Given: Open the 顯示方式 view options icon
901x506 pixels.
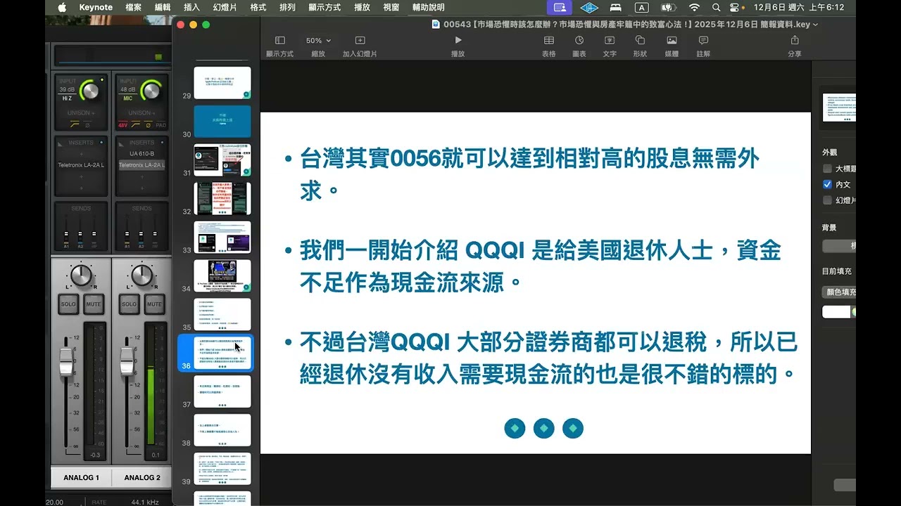Looking at the screenshot, I should 279,41.
